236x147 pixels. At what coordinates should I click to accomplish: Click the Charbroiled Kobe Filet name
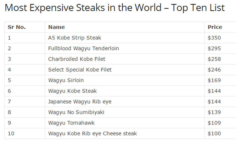(77, 59)
